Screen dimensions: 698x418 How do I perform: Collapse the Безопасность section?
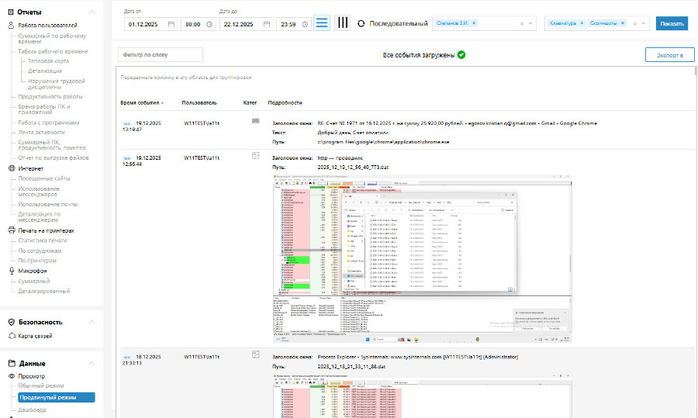[x=92, y=322]
